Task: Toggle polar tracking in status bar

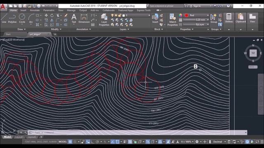Action: pos(97,142)
